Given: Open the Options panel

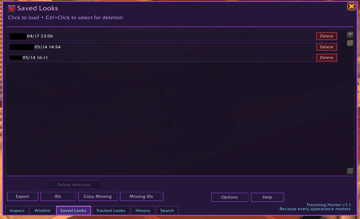Looking at the screenshot, I should [230, 197].
